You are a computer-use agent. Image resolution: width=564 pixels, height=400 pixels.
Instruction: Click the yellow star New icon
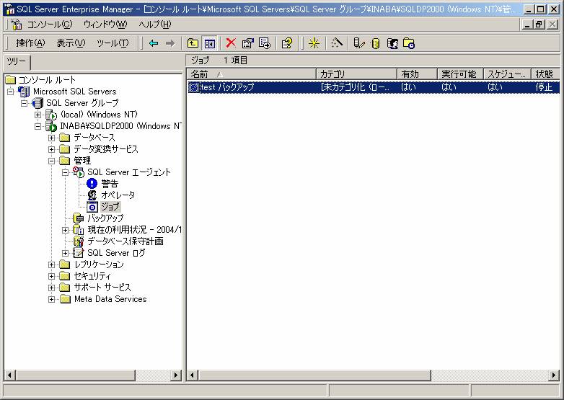tap(314, 43)
